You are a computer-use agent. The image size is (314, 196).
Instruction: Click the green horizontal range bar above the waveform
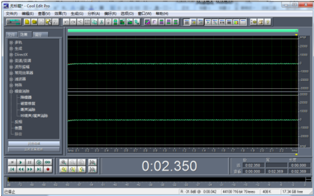(181, 31)
